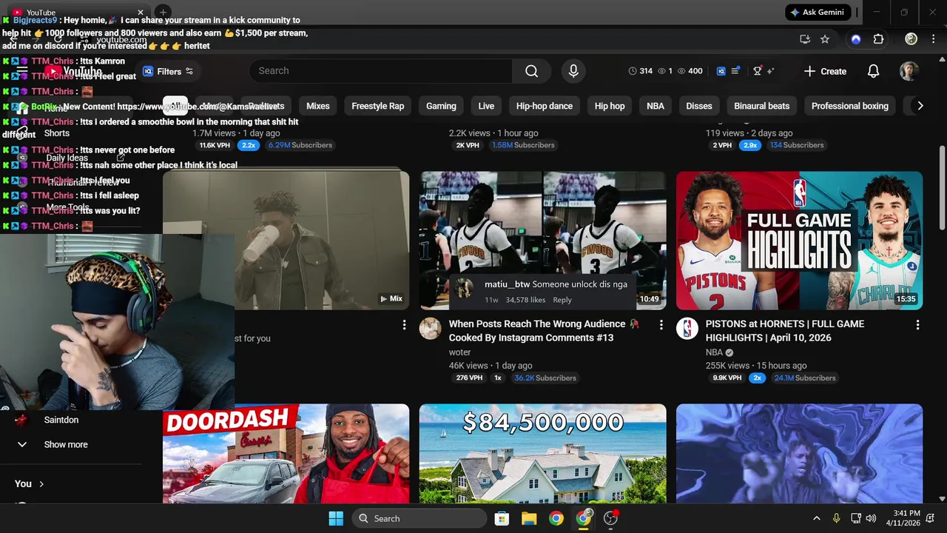Select the Binaural beats chip
This screenshot has height=533, width=947.
click(x=762, y=106)
